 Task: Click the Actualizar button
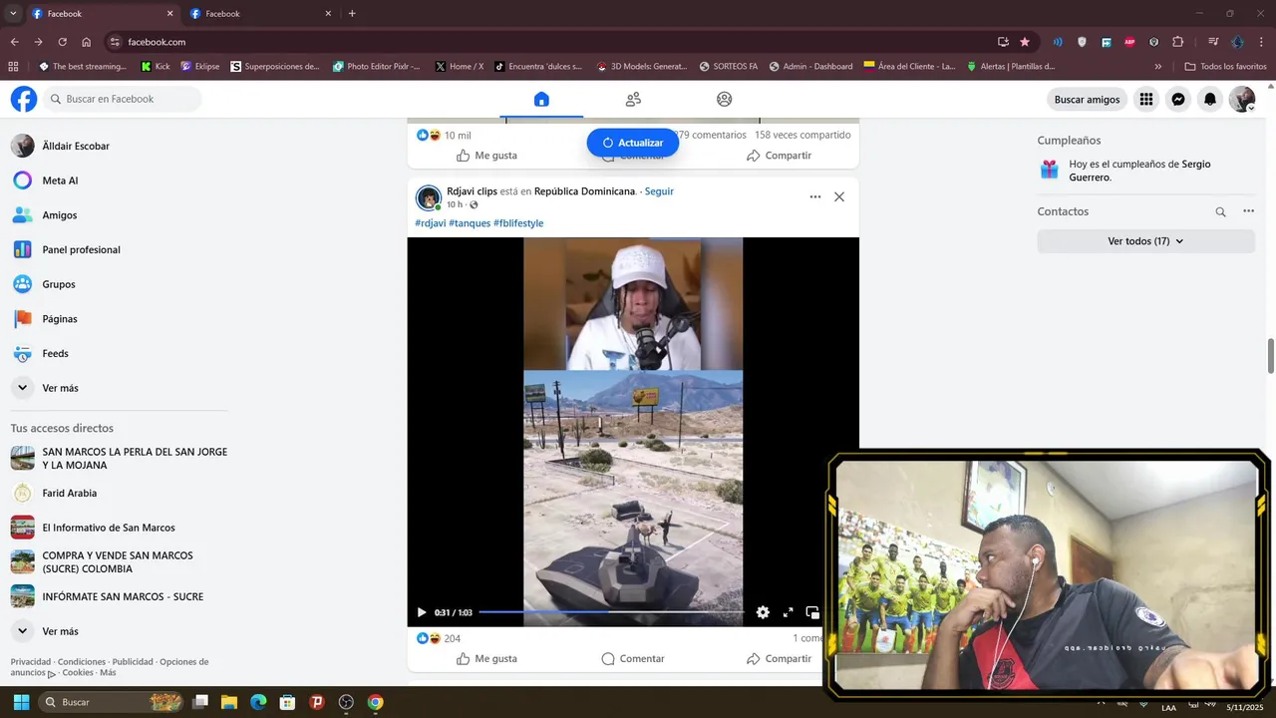pos(633,143)
